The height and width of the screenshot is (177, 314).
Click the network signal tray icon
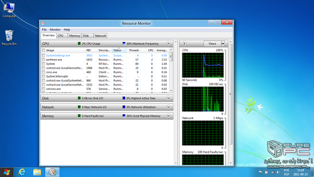click(272, 172)
